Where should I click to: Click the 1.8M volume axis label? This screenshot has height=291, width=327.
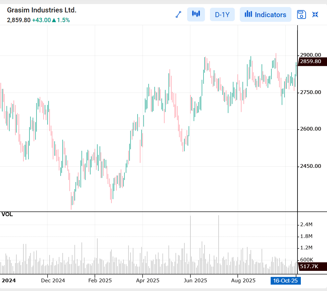(306, 236)
